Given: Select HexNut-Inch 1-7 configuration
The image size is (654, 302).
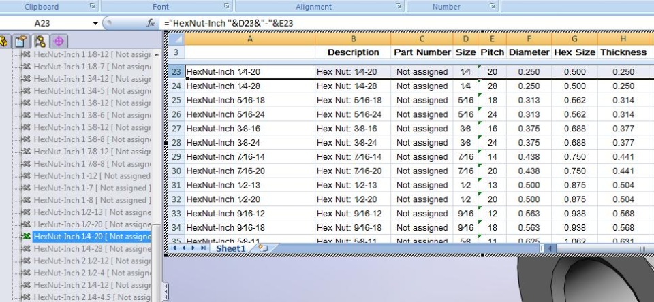Looking at the screenshot, I should (92, 188).
